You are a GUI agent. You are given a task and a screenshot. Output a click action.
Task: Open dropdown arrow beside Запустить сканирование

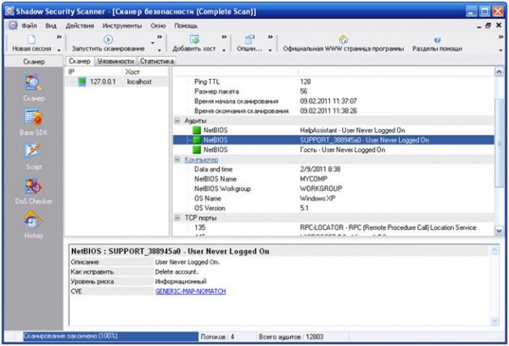(x=159, y=50)
